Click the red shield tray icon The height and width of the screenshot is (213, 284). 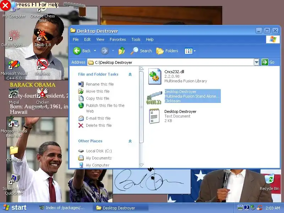click(260, 208)
